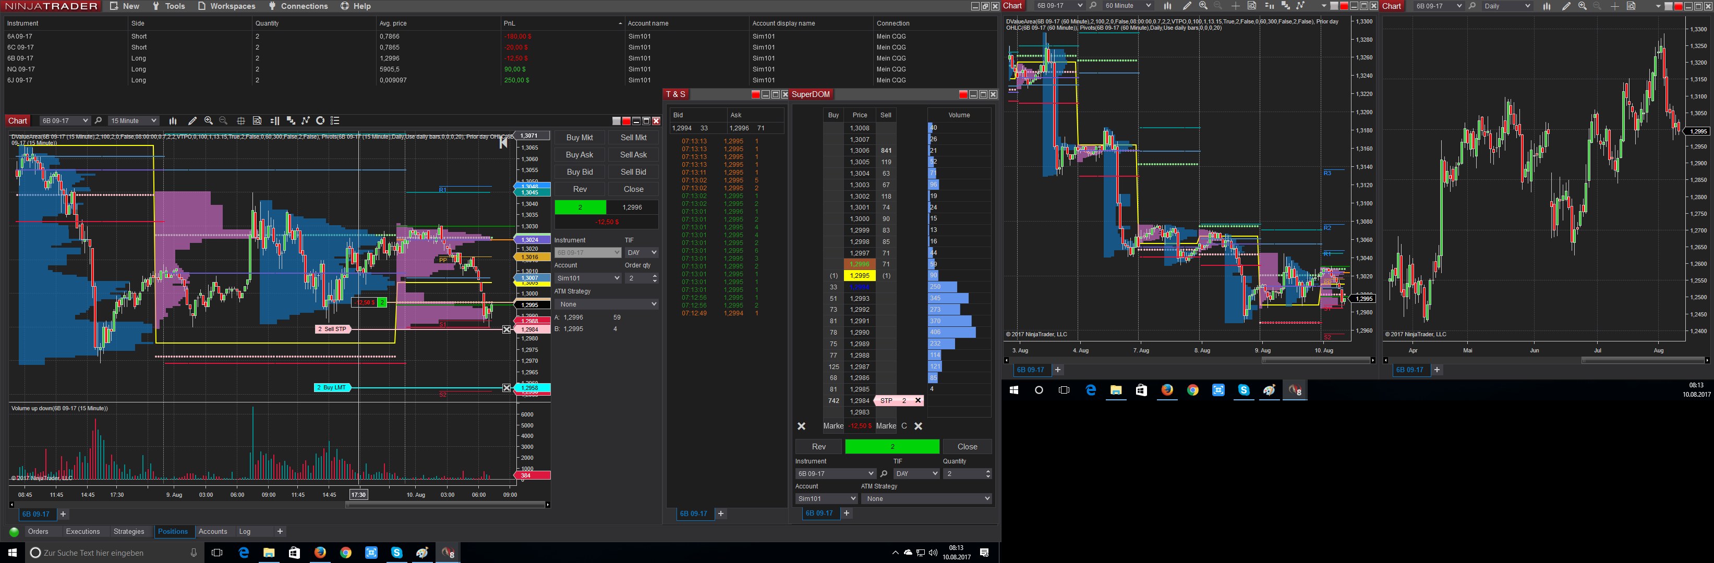This screenshot has height=563, width=1714.
Task: Add new tab in 15 Minute chart window
Action: (63, 514)
